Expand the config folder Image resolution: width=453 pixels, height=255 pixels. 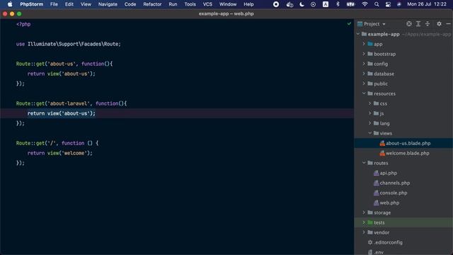point(364,64)
